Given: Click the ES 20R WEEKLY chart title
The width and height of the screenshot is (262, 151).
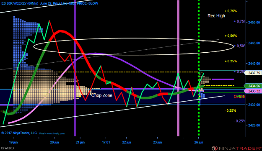Looking at the screenshot, I should coord(49,3).
